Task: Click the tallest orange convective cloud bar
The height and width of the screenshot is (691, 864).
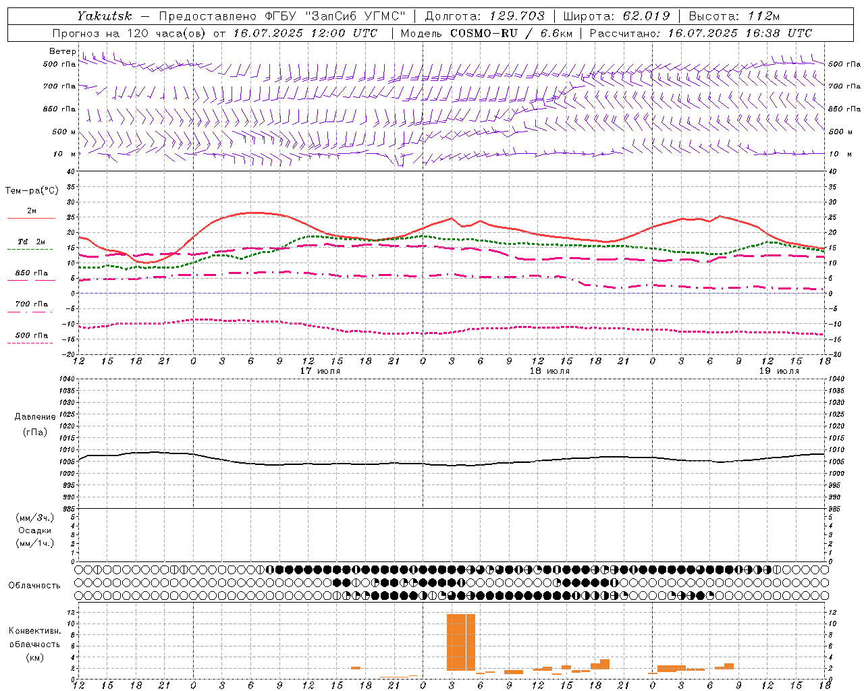Action: coord(461,642)
